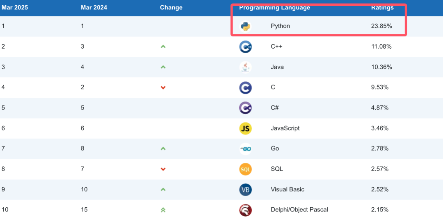This screenshot has width=443, height=220.
Task: Click the C language logo icon
Action: pyautogui.click(x=245, y=88)
